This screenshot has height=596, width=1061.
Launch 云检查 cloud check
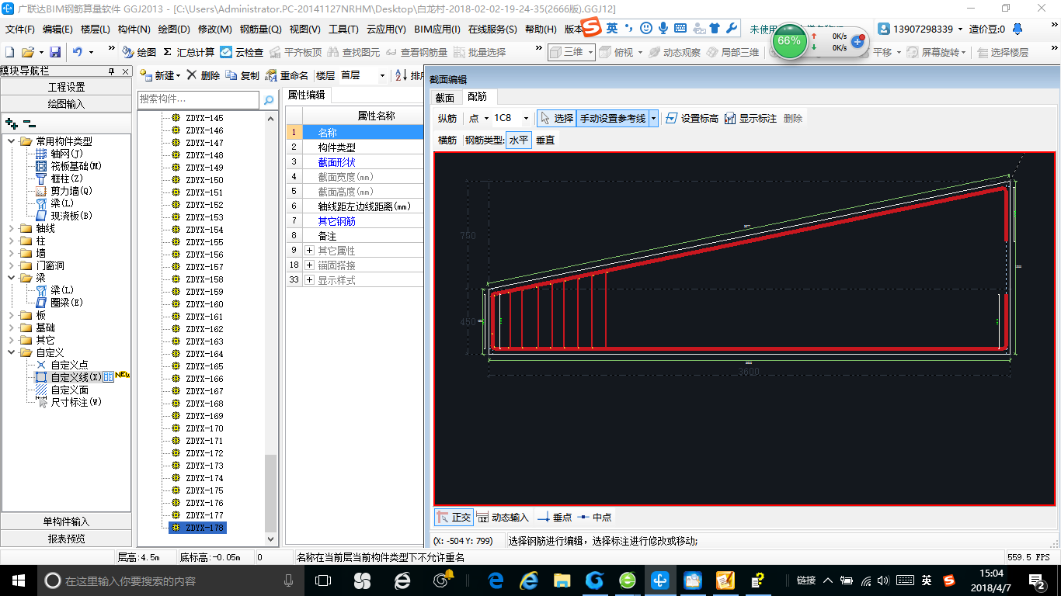pyautogui.click(x=242, y=52)
